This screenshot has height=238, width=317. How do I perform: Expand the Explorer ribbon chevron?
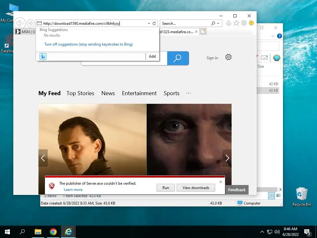[273, 36]
